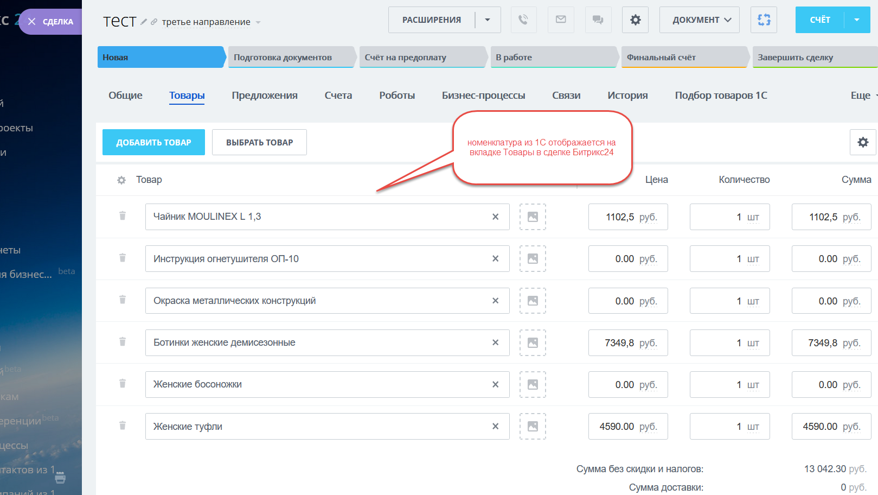
Task: Expand the третье направление pipeline selector
Action: tap(258, 22)
